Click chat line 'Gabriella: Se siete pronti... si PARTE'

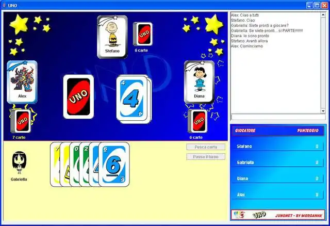(x=267, y=30)
